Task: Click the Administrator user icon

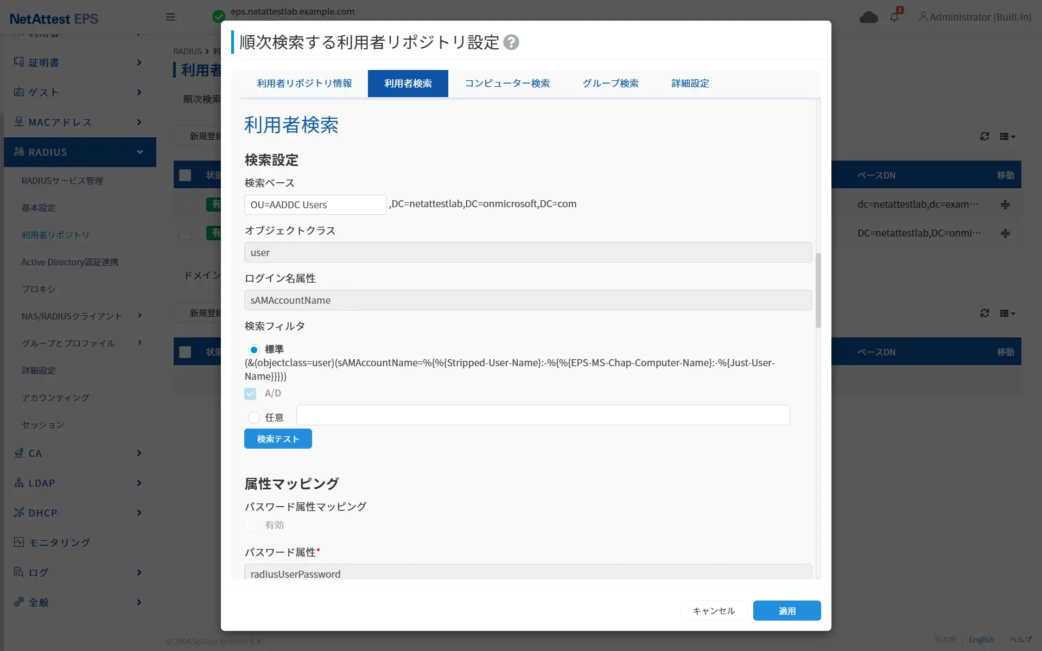Action: tap(923, 17)
